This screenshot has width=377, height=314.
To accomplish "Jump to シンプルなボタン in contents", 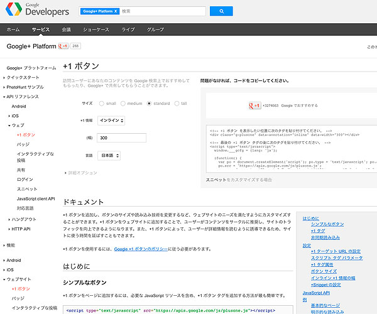I will pyautogui.click(x=327, y=224).
